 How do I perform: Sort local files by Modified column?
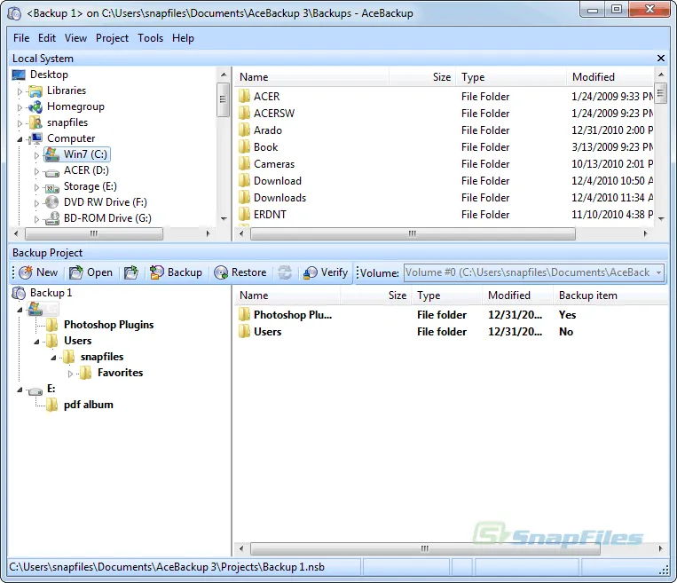click(x=610, y=77)
